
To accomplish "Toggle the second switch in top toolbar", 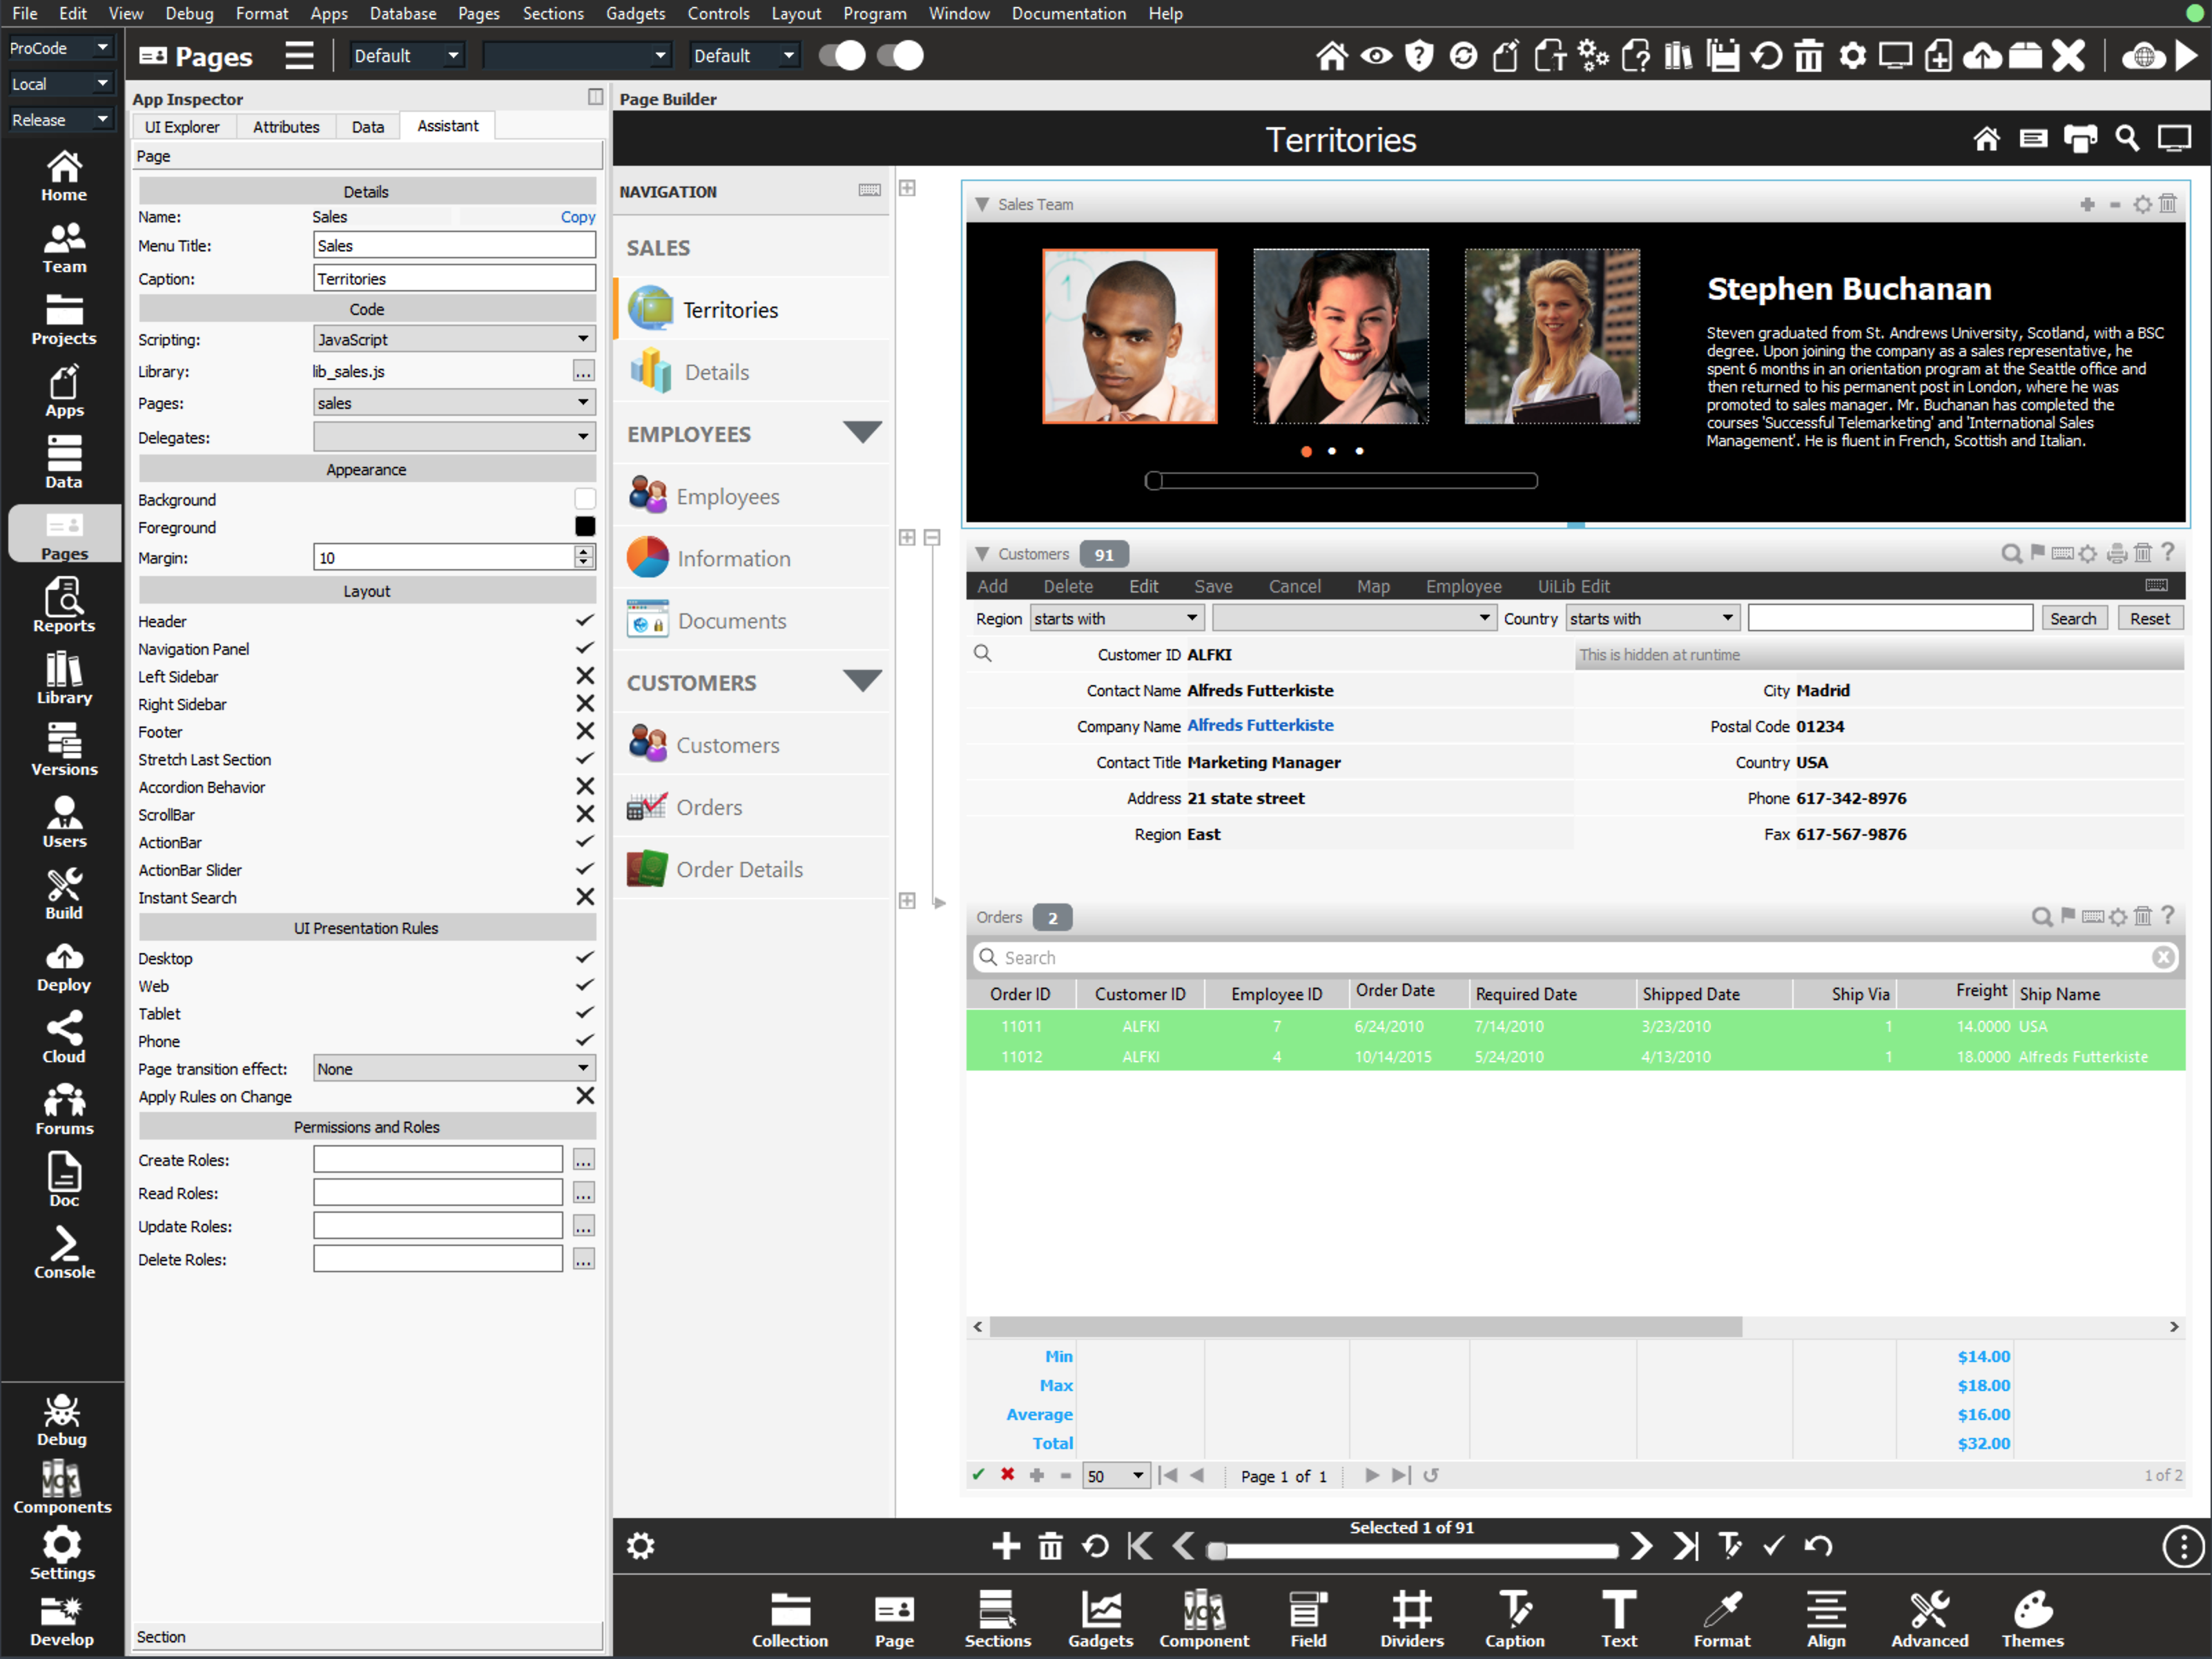I will coord(900,56).
